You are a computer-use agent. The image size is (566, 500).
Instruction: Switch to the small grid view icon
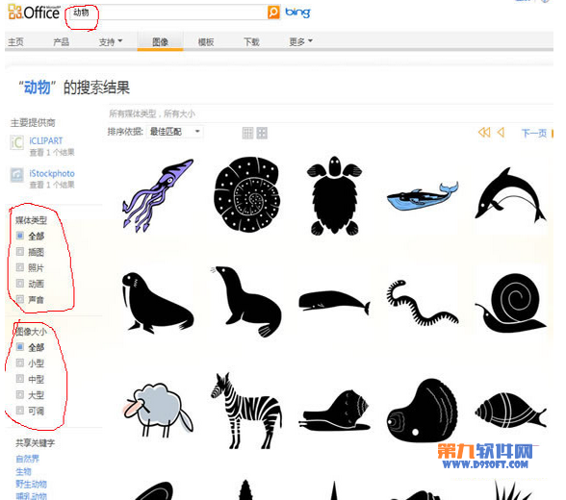tap(247, 133)
